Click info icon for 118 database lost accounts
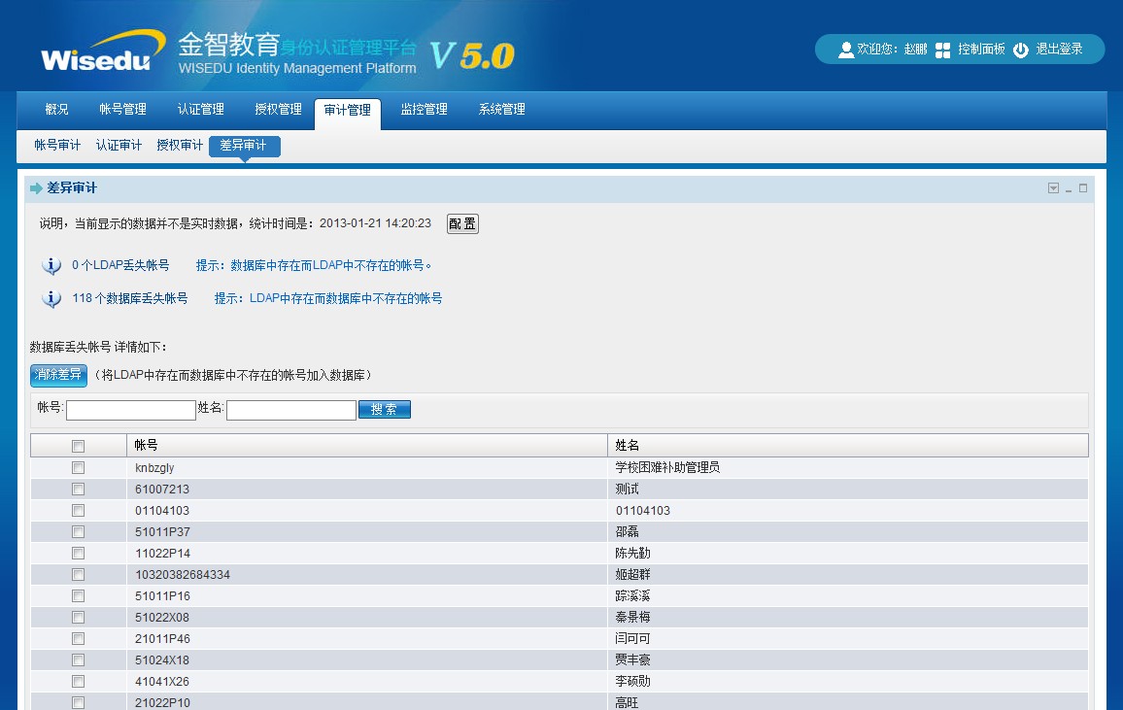 51,299
